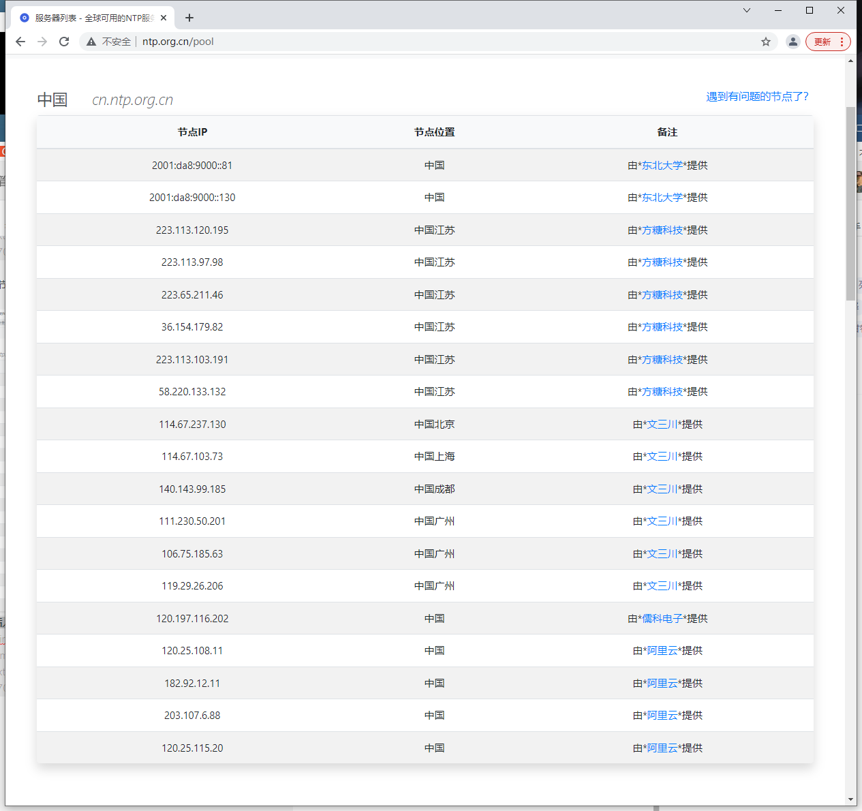Go forward using the browser forward arrow
The image size is (862, 811).
(42, 42)
